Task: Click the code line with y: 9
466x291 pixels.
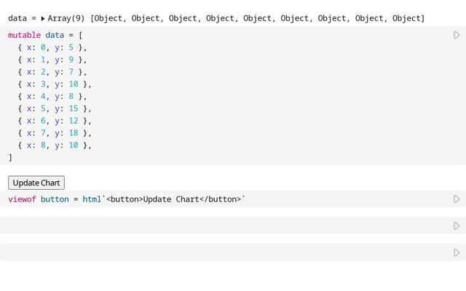Action: 51,60
